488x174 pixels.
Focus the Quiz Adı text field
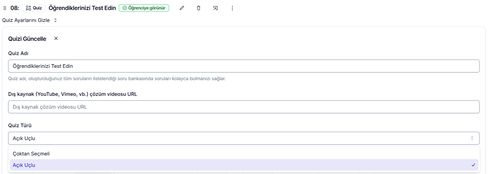click(x=244, y=66)
